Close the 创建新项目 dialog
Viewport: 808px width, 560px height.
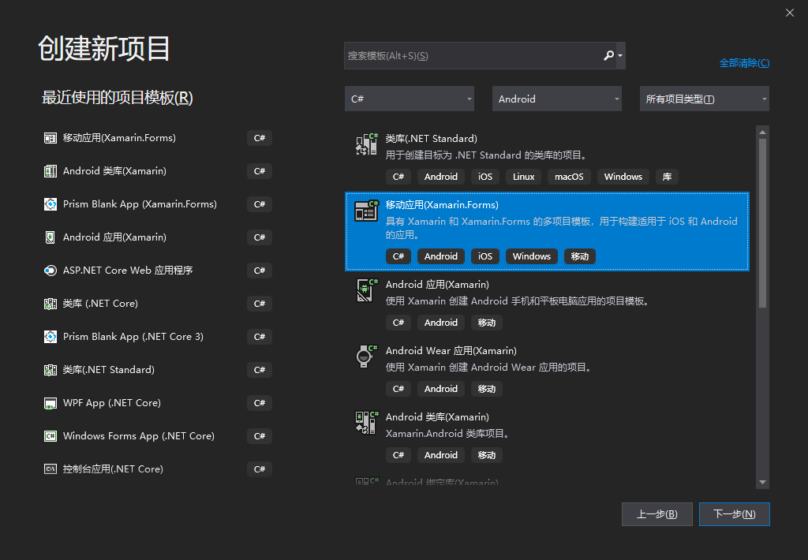click(x=789, y=13)
